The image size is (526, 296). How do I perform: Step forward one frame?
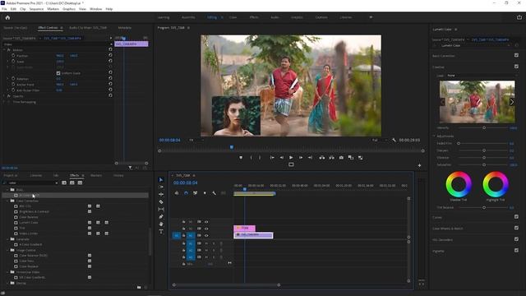coord(301,157)
